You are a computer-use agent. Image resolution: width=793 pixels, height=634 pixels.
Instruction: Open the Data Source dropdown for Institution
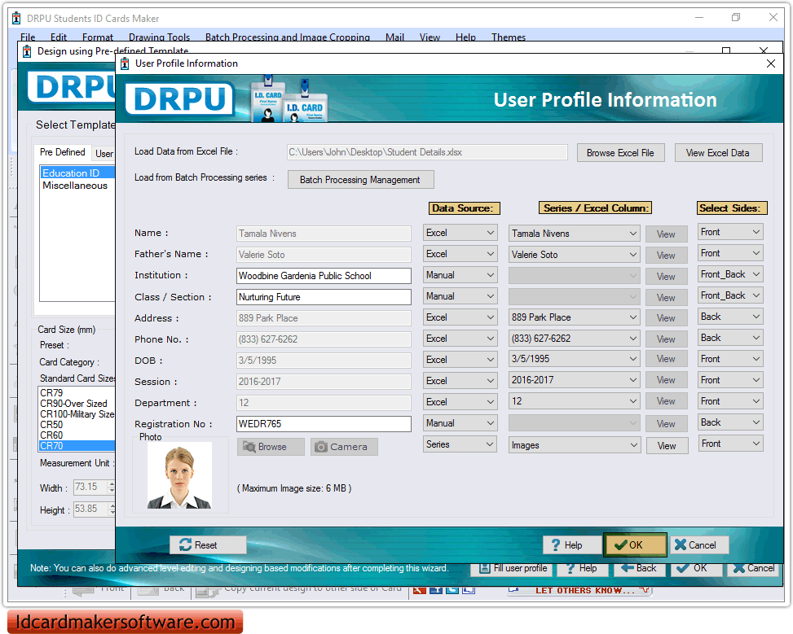(x=460, y=274)
